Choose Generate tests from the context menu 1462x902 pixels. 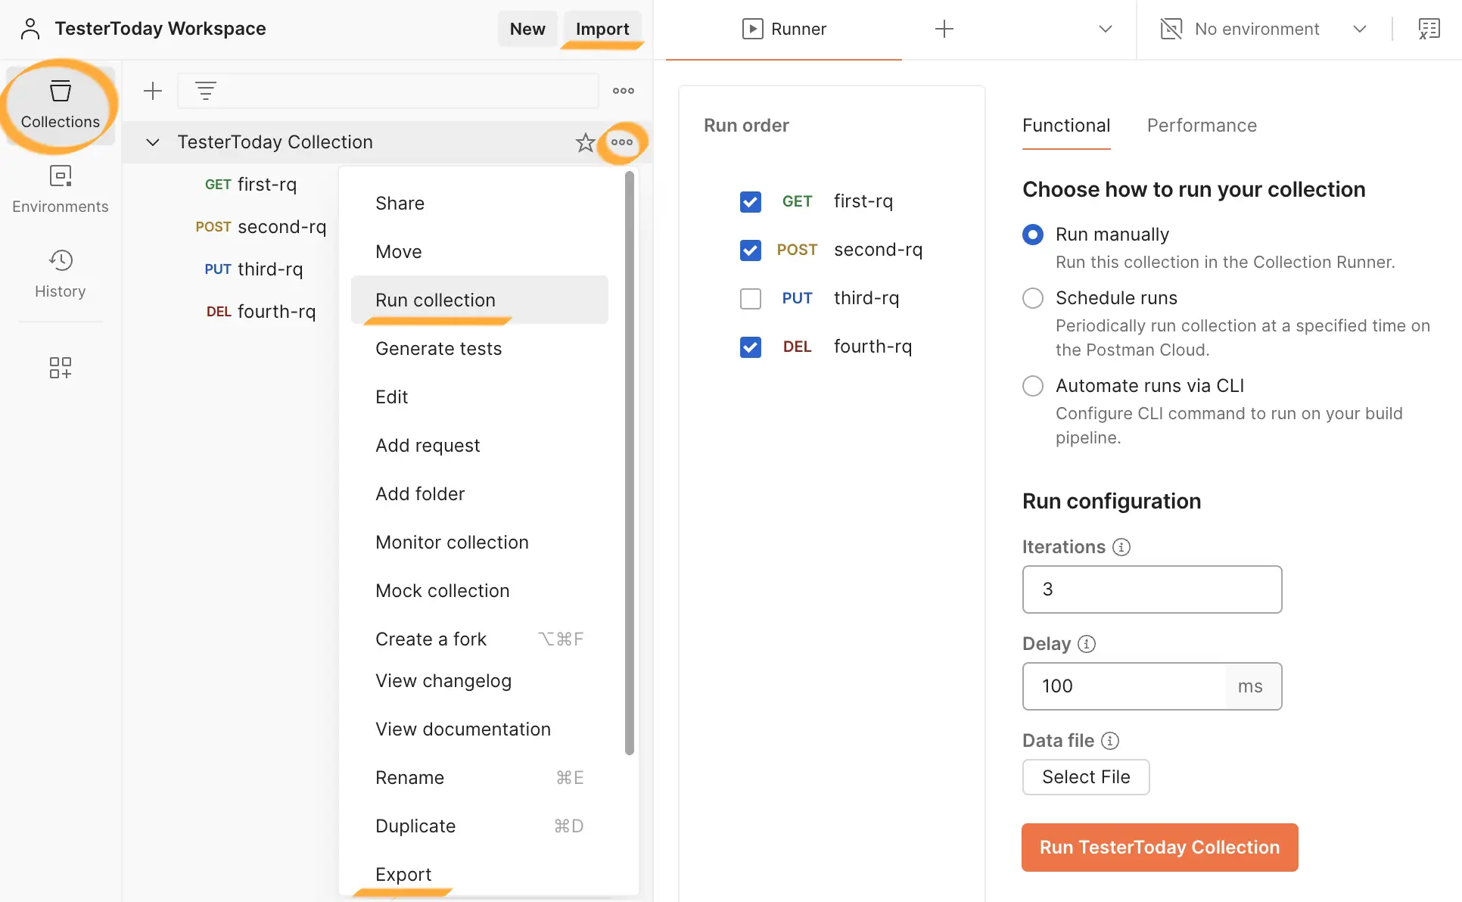[x=439, y=348]
